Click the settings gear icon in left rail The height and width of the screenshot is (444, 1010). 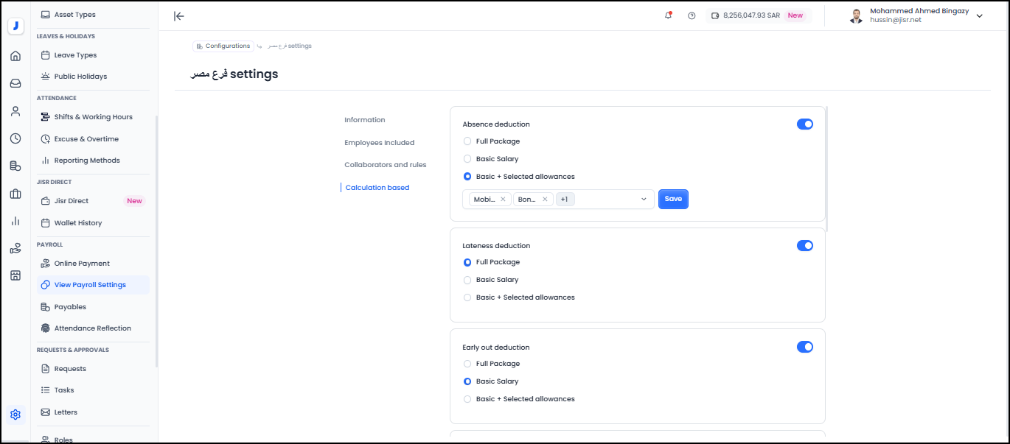pyautogui.click(x=15, y=415)
